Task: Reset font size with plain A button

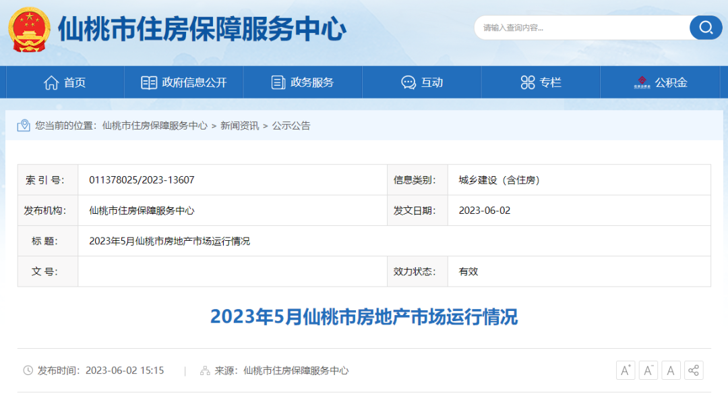Action: pos(671,370)
